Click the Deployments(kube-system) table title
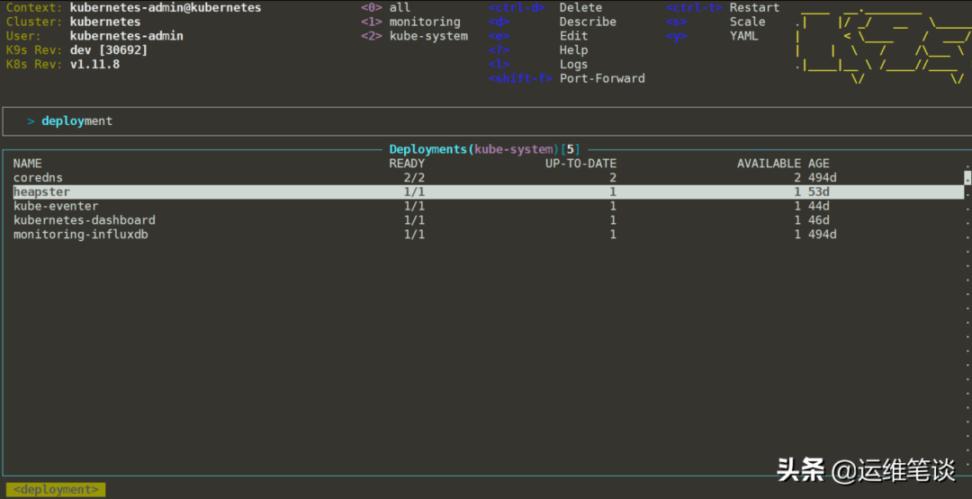972x499 pixels. [485, 149]
